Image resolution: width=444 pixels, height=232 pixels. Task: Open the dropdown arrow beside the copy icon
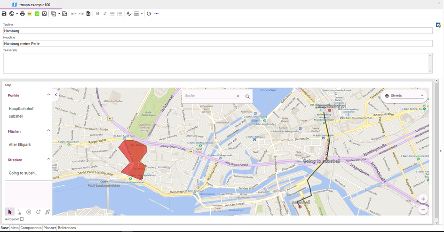point(59,14)
